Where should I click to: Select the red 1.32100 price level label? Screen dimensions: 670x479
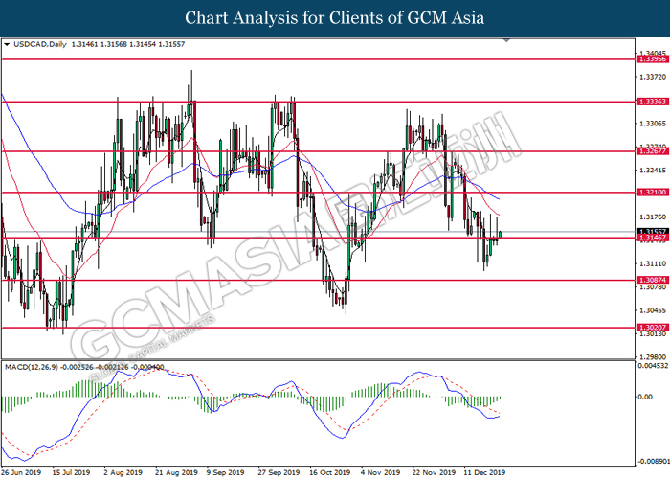pos(652,193)
